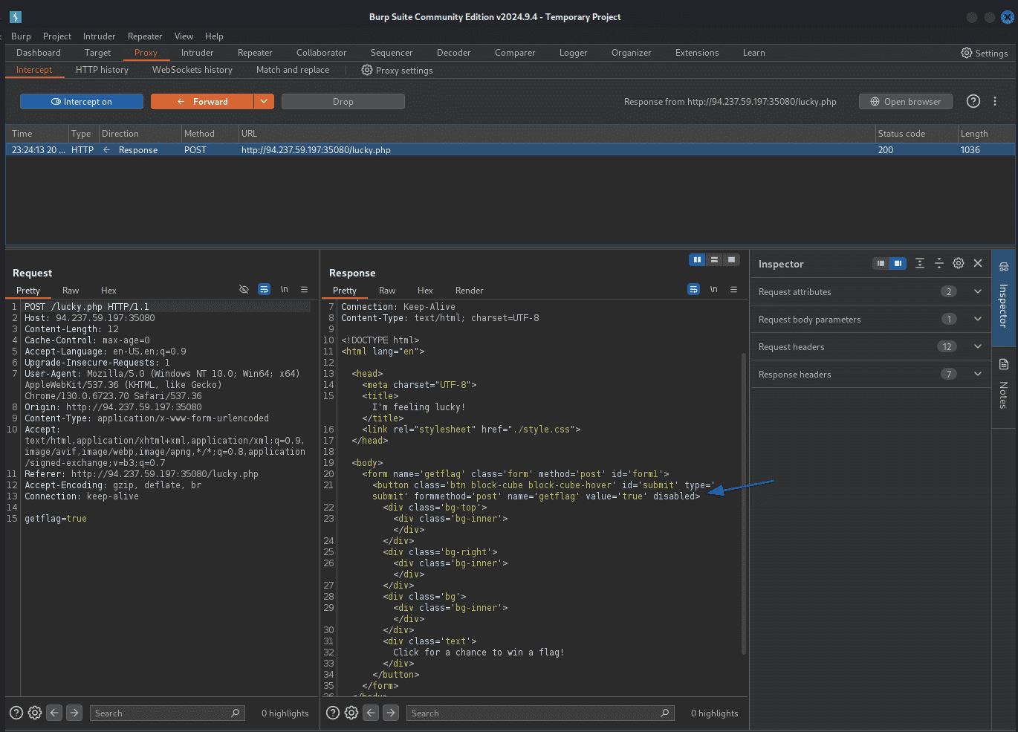This screenshot has width=1018, height=732.
Task: Focus the Request search field
Action: (167, 713)
